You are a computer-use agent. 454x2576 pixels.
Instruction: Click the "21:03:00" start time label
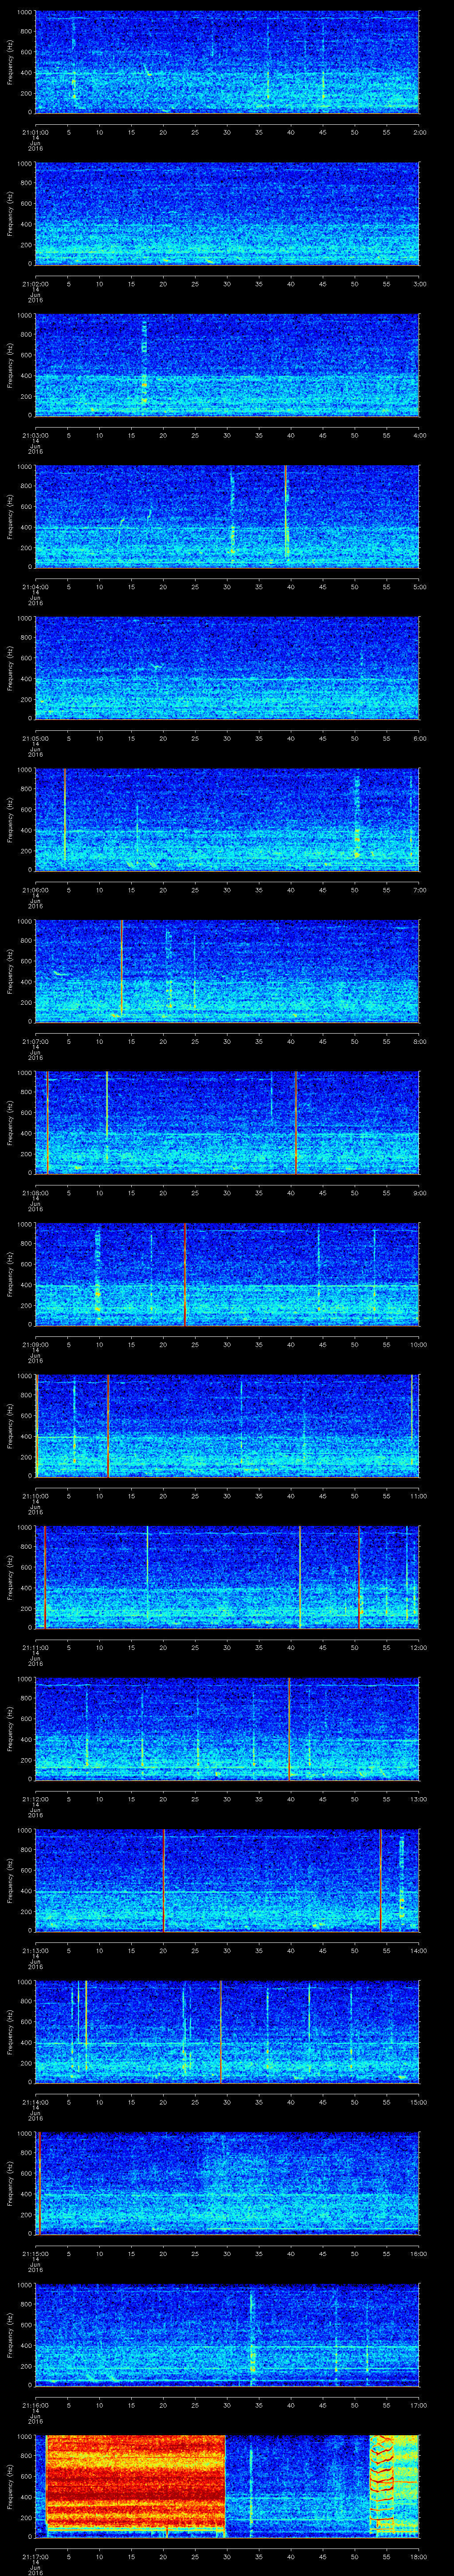coord(35,434)
